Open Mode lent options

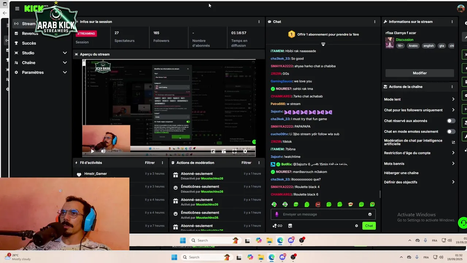tap(420, 99)
